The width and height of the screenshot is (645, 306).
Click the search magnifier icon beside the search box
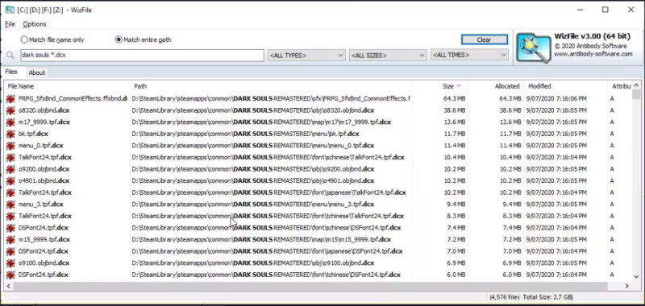tap(10, 55)
